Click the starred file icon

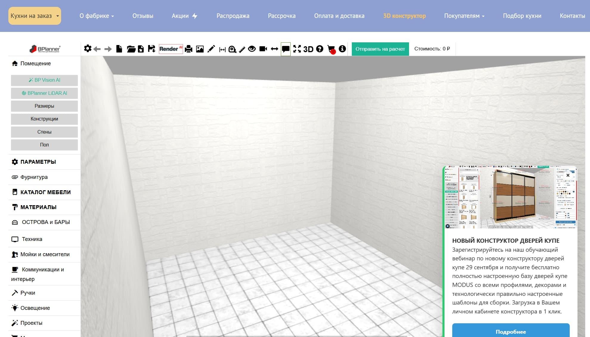tap(141, 49)
